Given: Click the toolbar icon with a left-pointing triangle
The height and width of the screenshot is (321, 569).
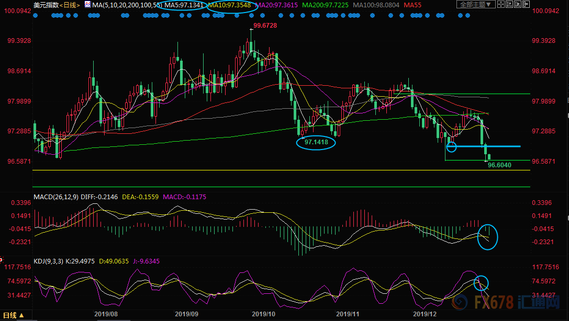Looking at the screenshot, I should 509,5.
